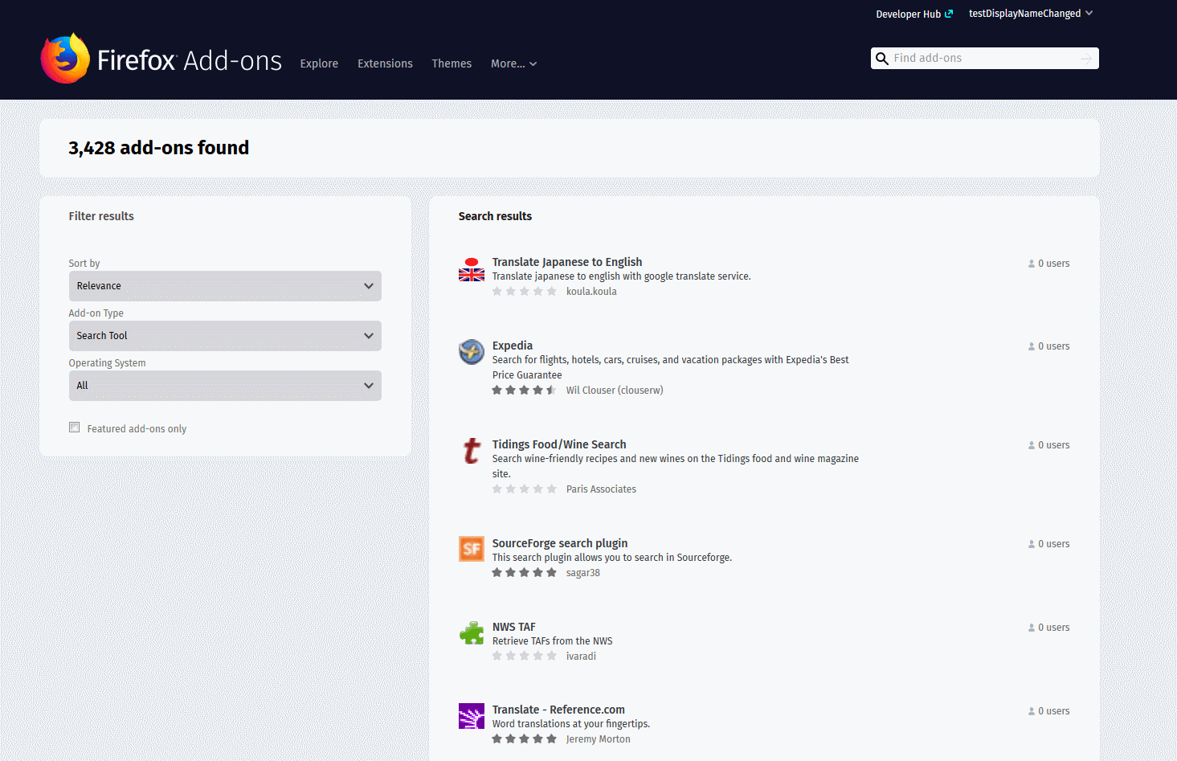Open the Expedia add-on page
1177x761 pixels.
tap(513, 346)
